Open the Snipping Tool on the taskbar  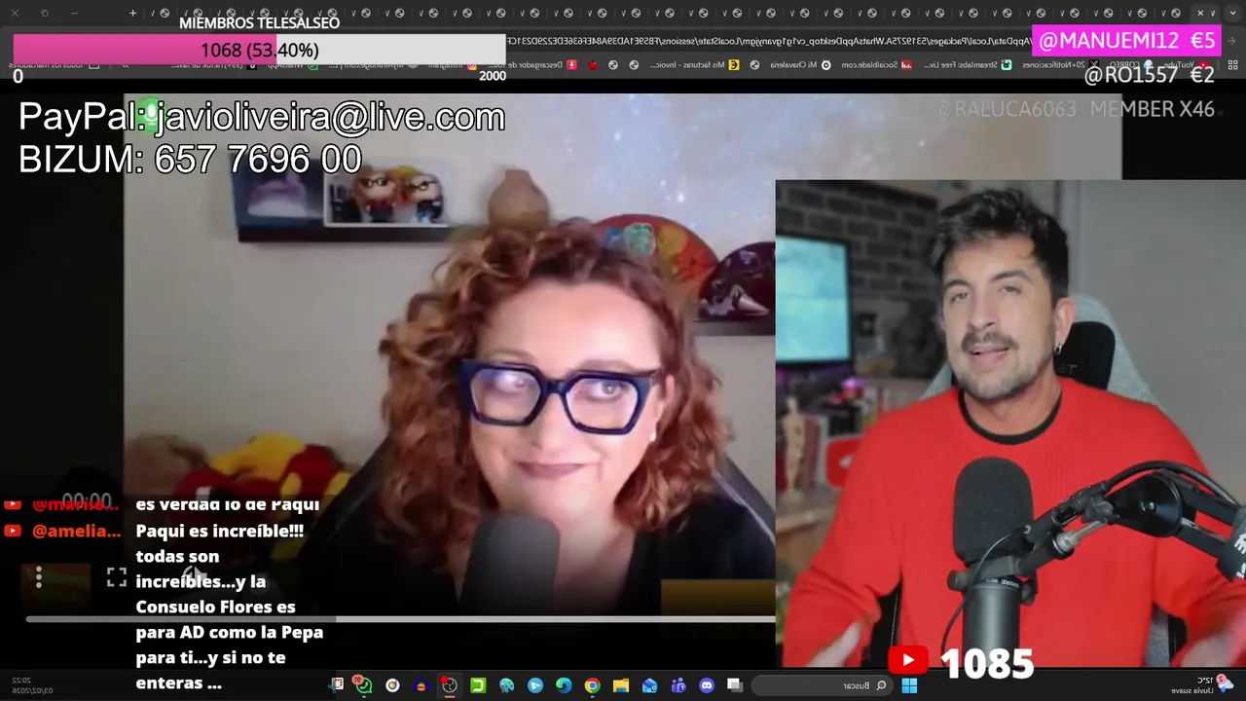pyautogui.click(x=337, y=685)
